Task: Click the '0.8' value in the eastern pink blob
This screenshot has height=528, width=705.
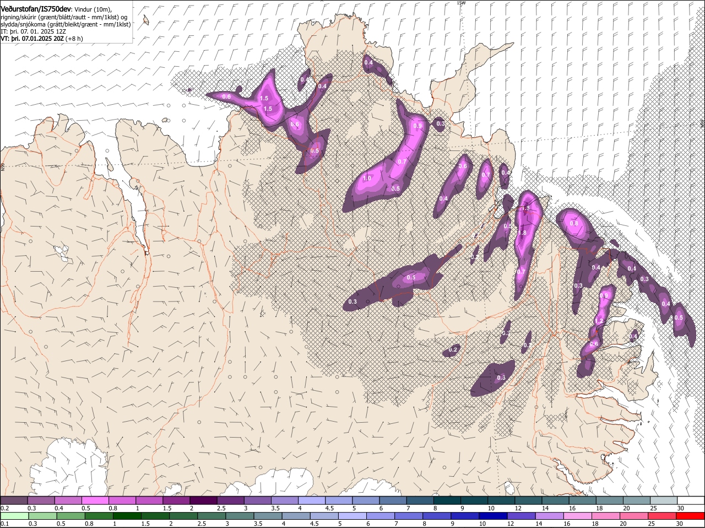Action: (x=574, y=224)
